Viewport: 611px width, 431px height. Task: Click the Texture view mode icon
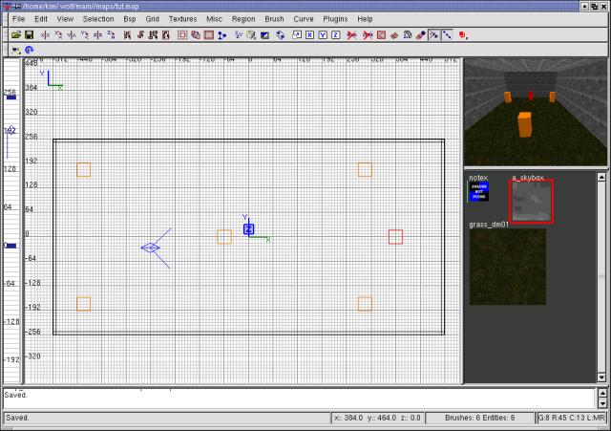251,35
